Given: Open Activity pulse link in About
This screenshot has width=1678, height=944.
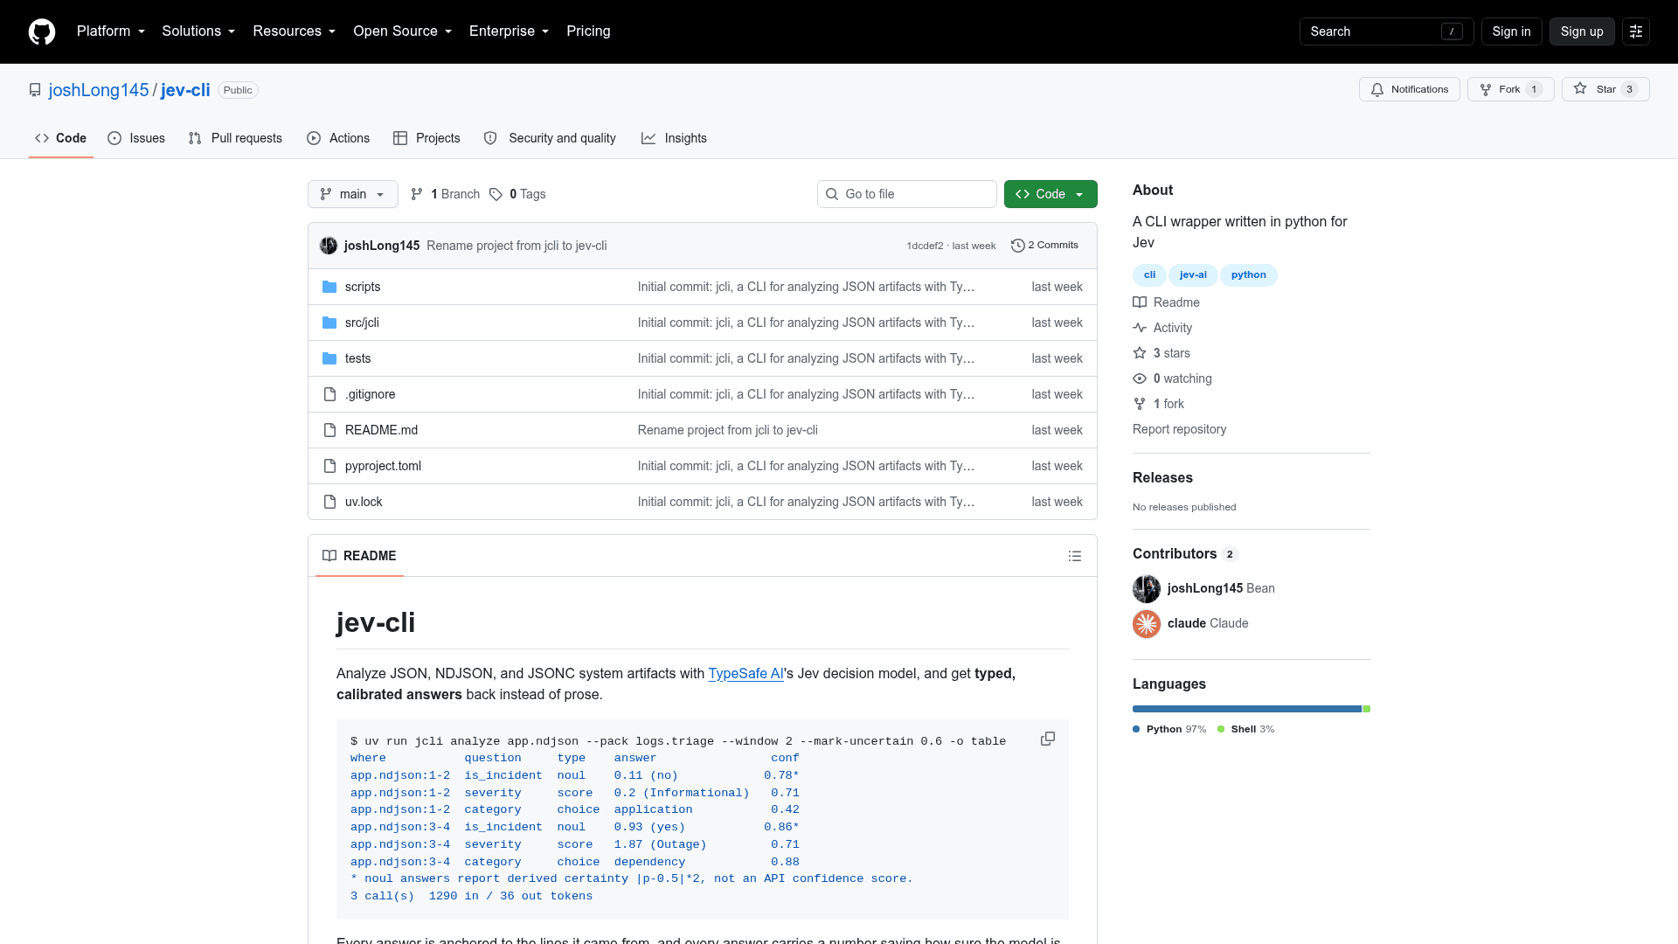Looking at the screenshot, I should 1162,328.
